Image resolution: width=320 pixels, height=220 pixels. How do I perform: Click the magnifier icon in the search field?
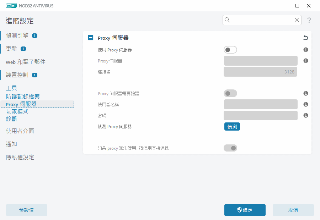(227, 20)
